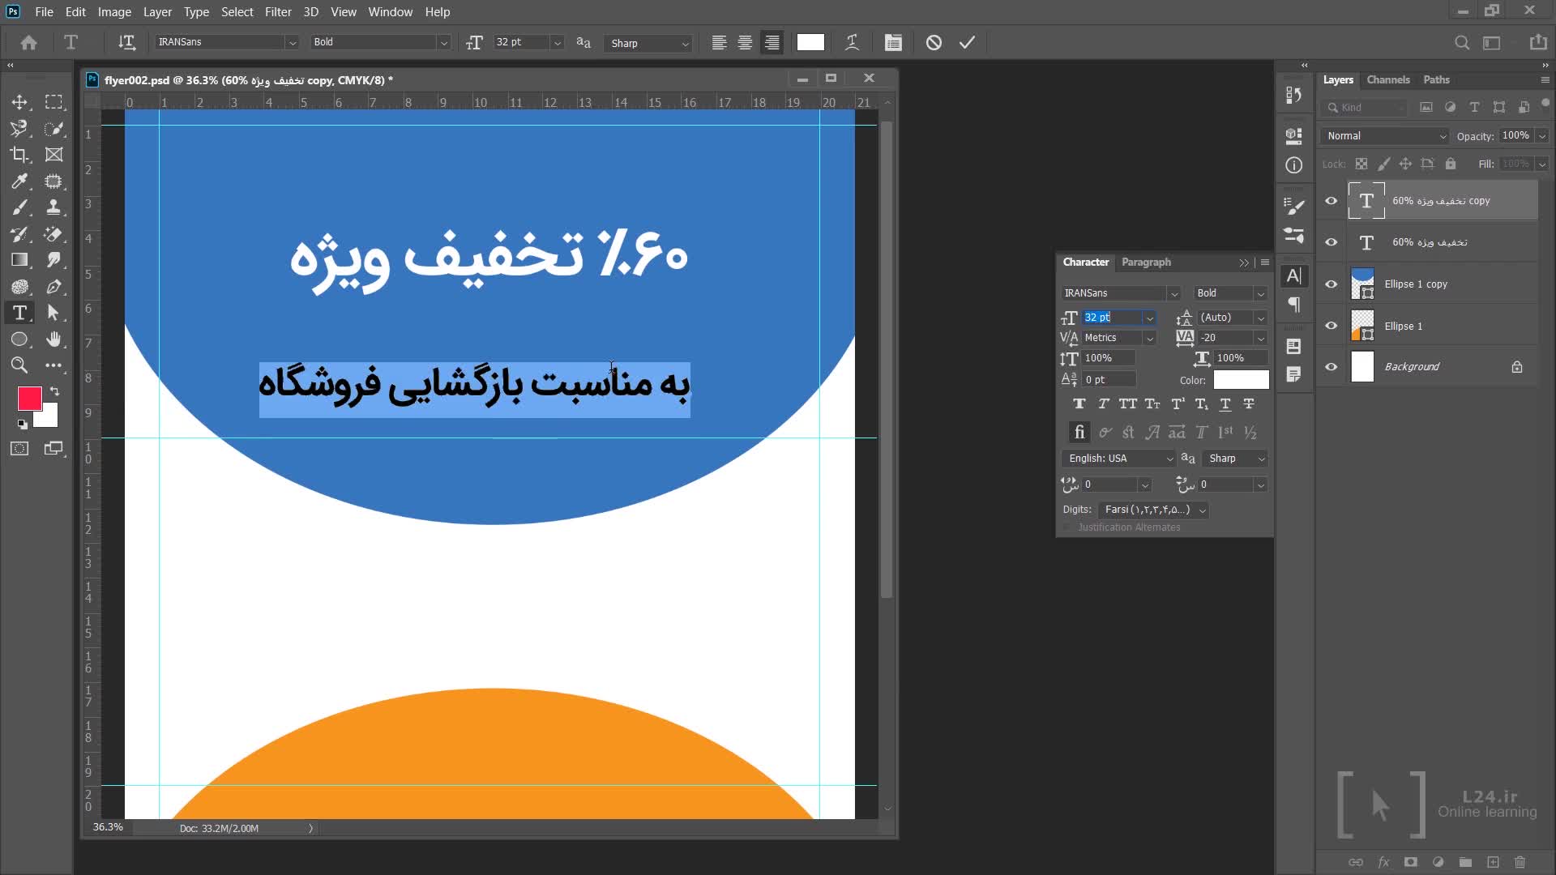Toggle Faux Bold in Character panel

coord(1079,404)
